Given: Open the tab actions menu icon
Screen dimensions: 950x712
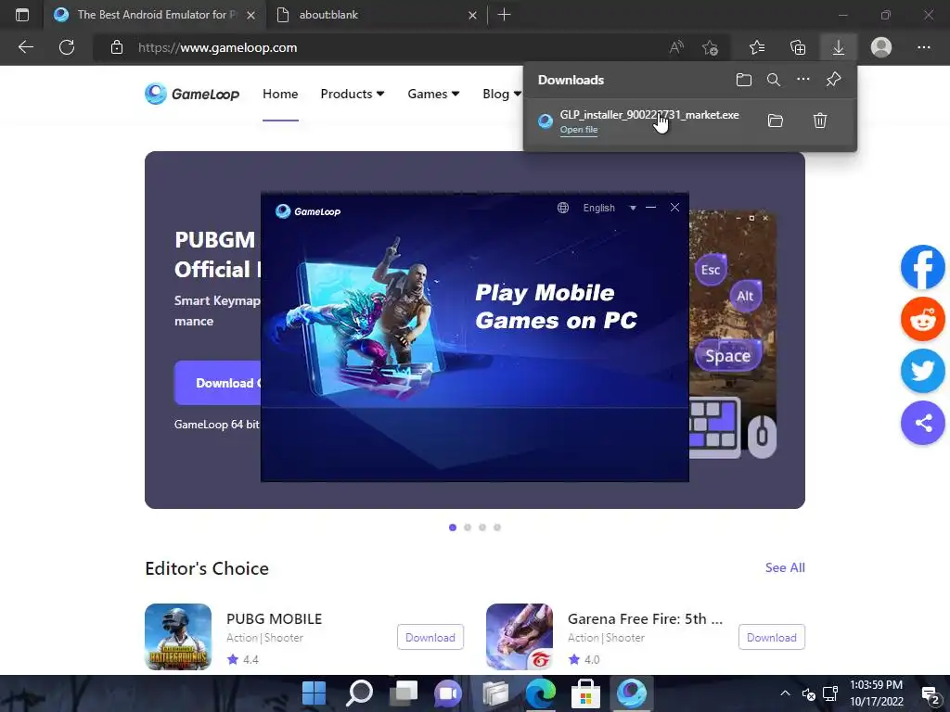Looking at the screenshot, I should (x=22, y=15).
